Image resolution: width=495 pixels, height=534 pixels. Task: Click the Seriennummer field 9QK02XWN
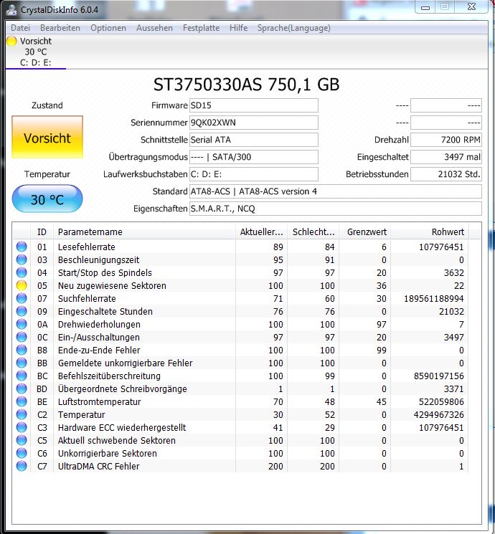click(254, 123)
